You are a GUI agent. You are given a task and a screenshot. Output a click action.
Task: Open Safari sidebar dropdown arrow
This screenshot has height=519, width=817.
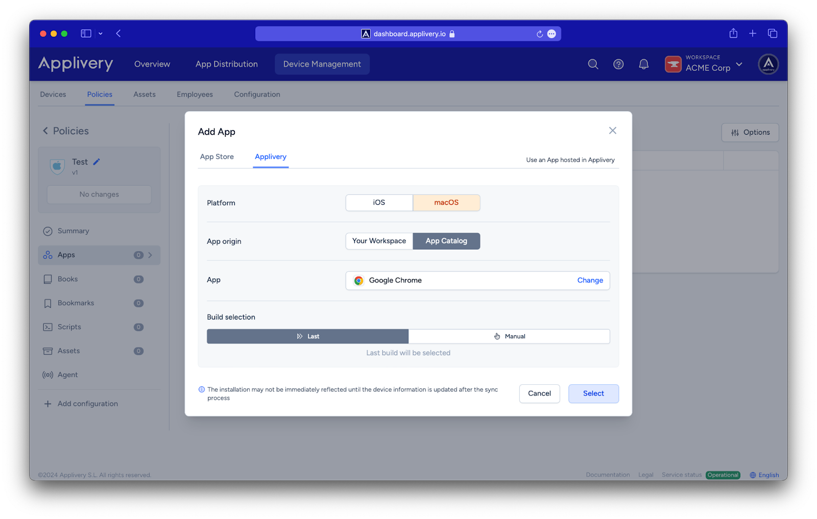(101, 34)
